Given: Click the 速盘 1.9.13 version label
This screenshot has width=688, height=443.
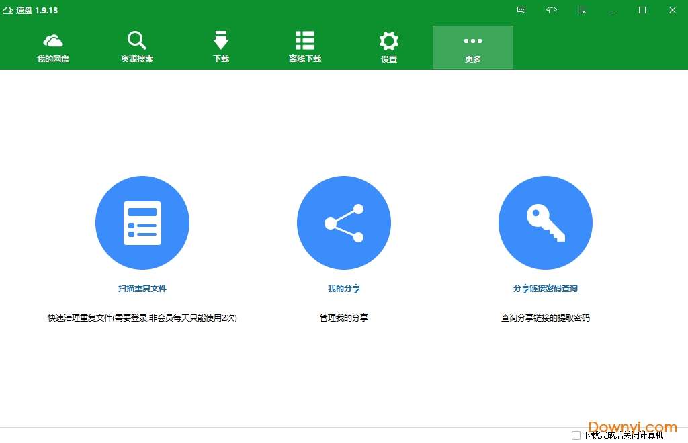Looking at the screenshot, I should (x=36, y=10).
